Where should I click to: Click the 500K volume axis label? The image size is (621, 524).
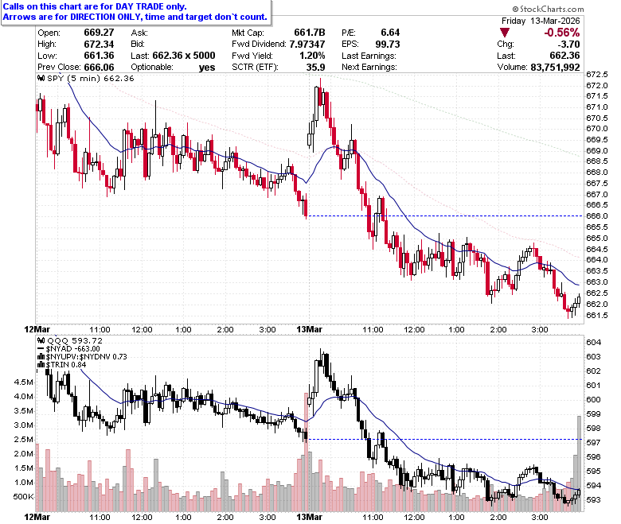(23, 497)
